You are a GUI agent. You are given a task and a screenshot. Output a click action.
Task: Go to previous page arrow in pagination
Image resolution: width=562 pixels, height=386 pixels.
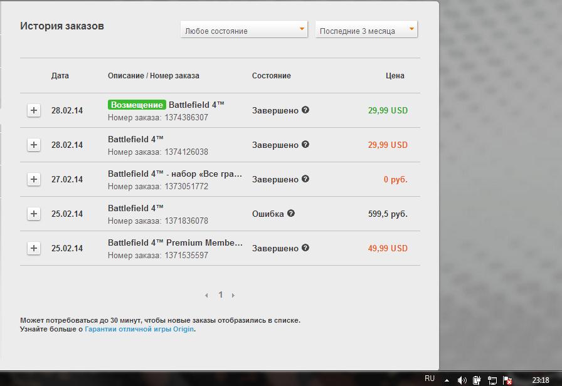click(x=206, y=295)
